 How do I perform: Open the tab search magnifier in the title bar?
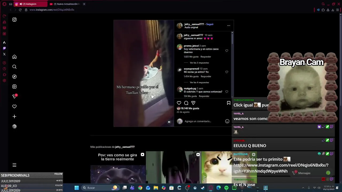click(323, 4)
